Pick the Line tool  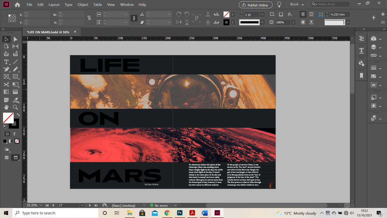(15, 62)
